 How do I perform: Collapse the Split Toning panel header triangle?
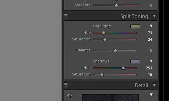tap(154, 16)
